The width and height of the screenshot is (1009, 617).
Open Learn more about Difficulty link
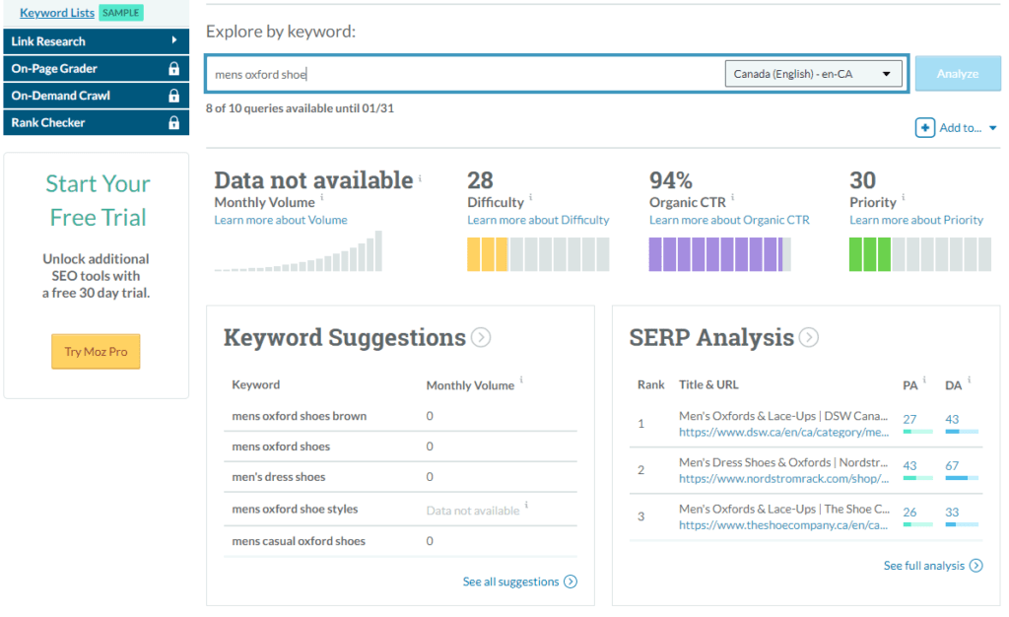[538, 220]
